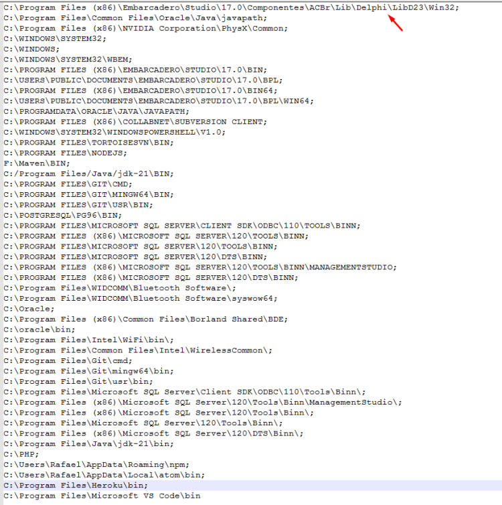
Task: Click the mixed-case Git\mingw64\bin; line
Action: tap(88, 371)
